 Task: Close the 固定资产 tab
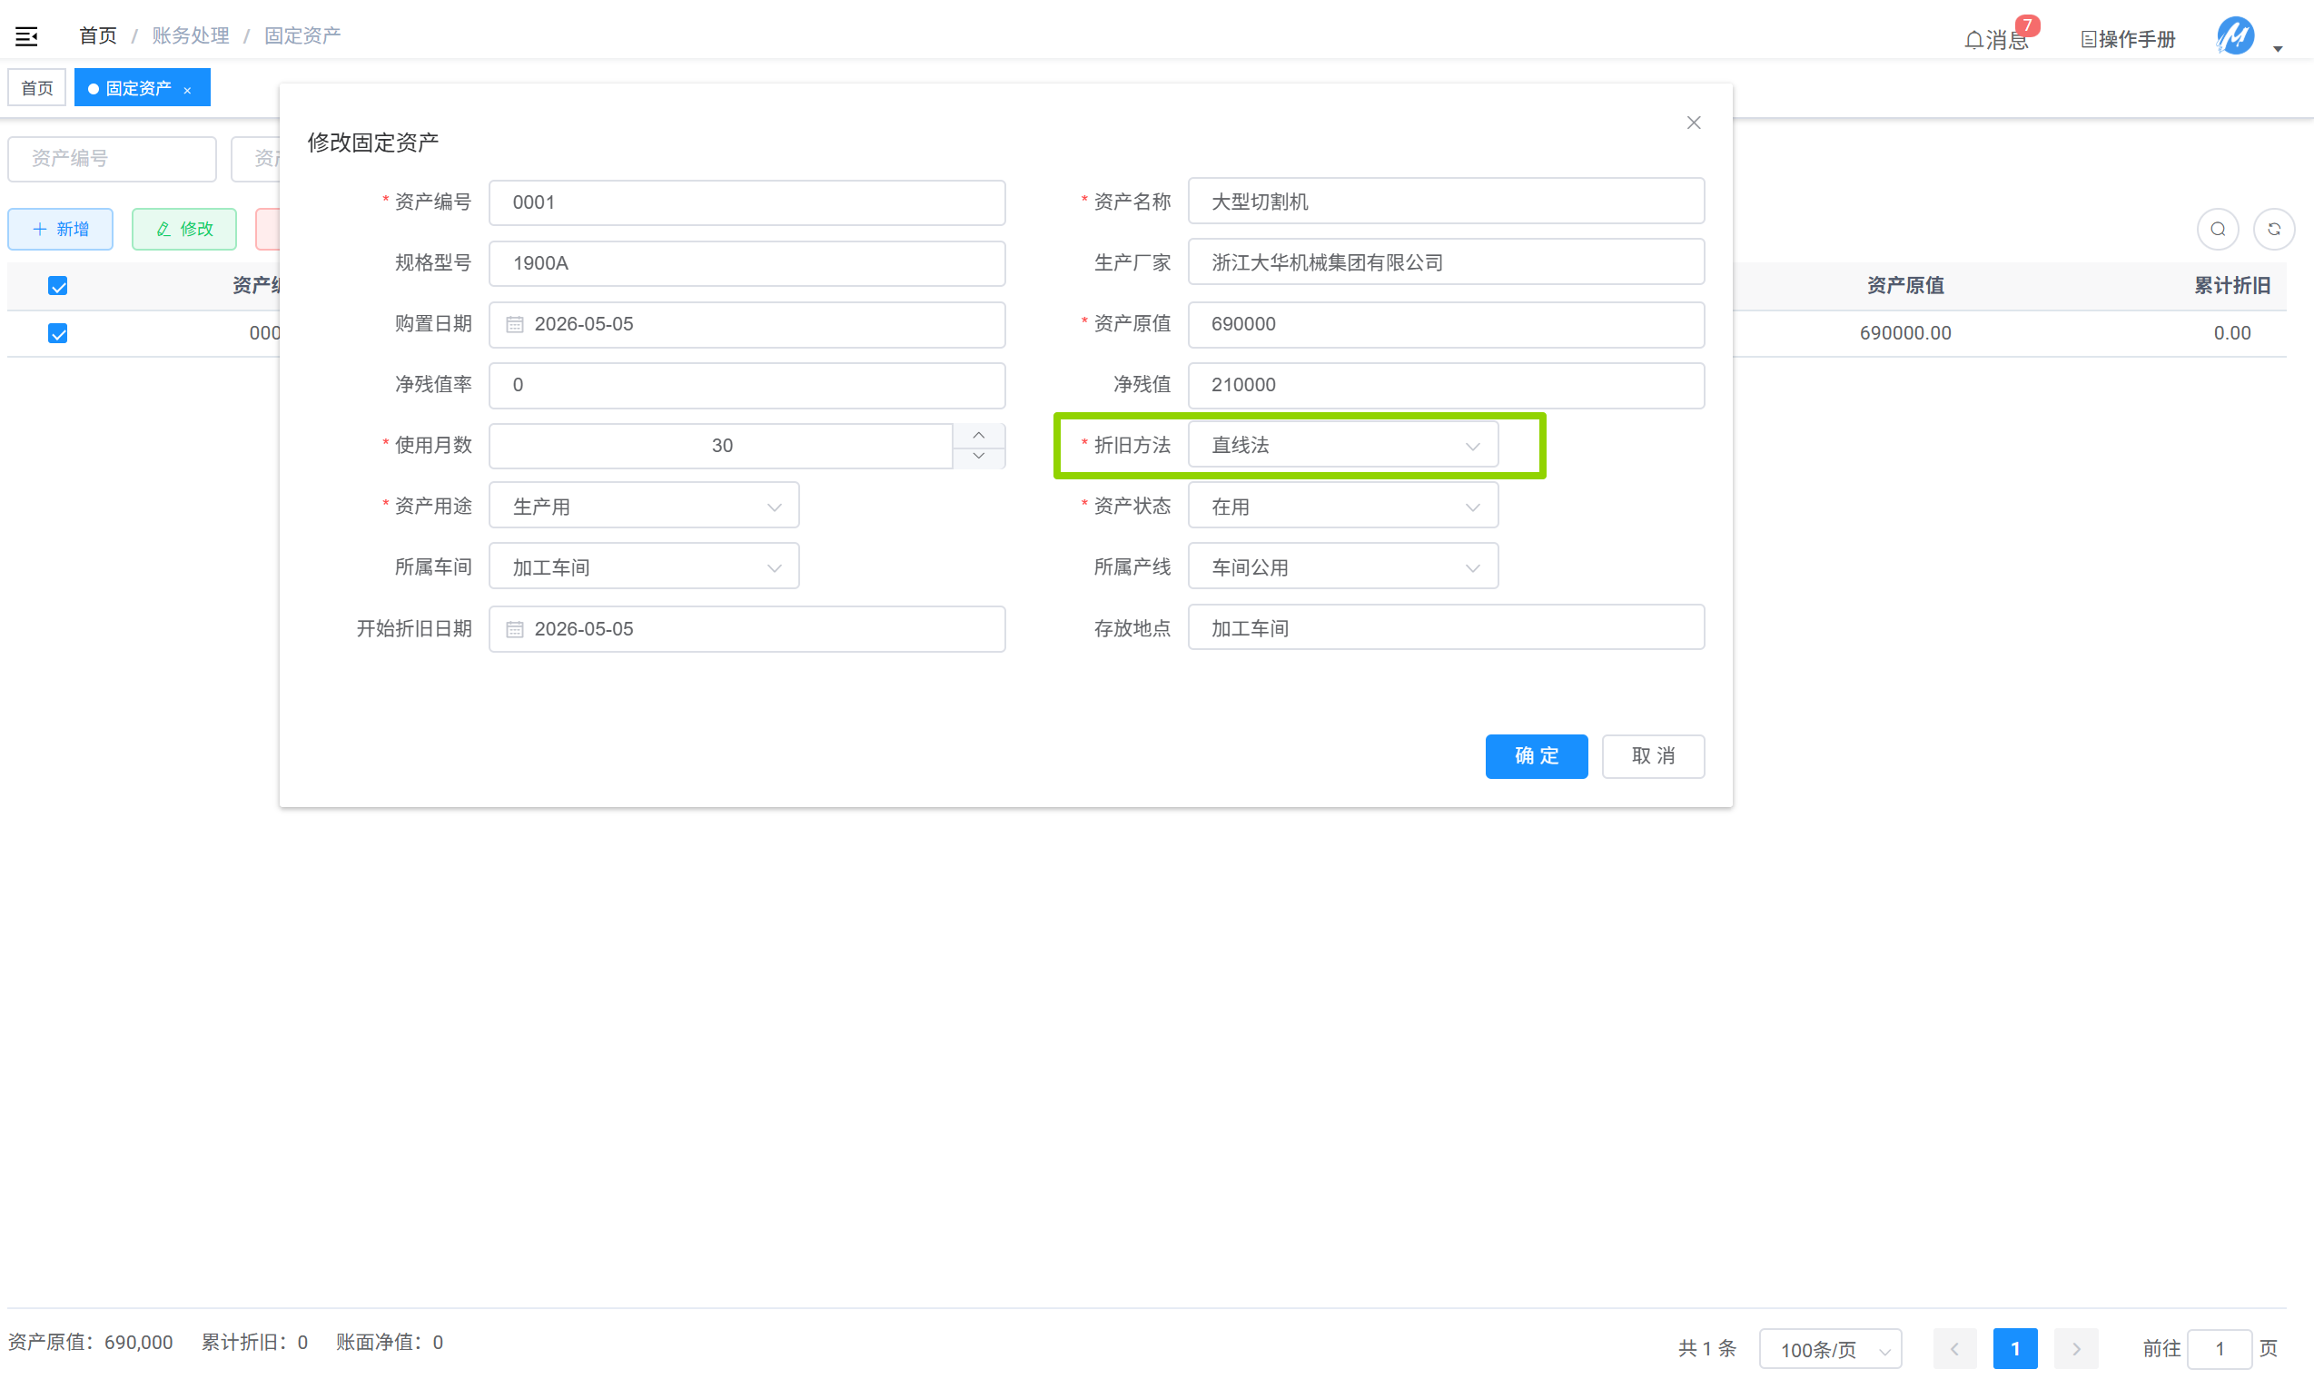click(187, 90)
